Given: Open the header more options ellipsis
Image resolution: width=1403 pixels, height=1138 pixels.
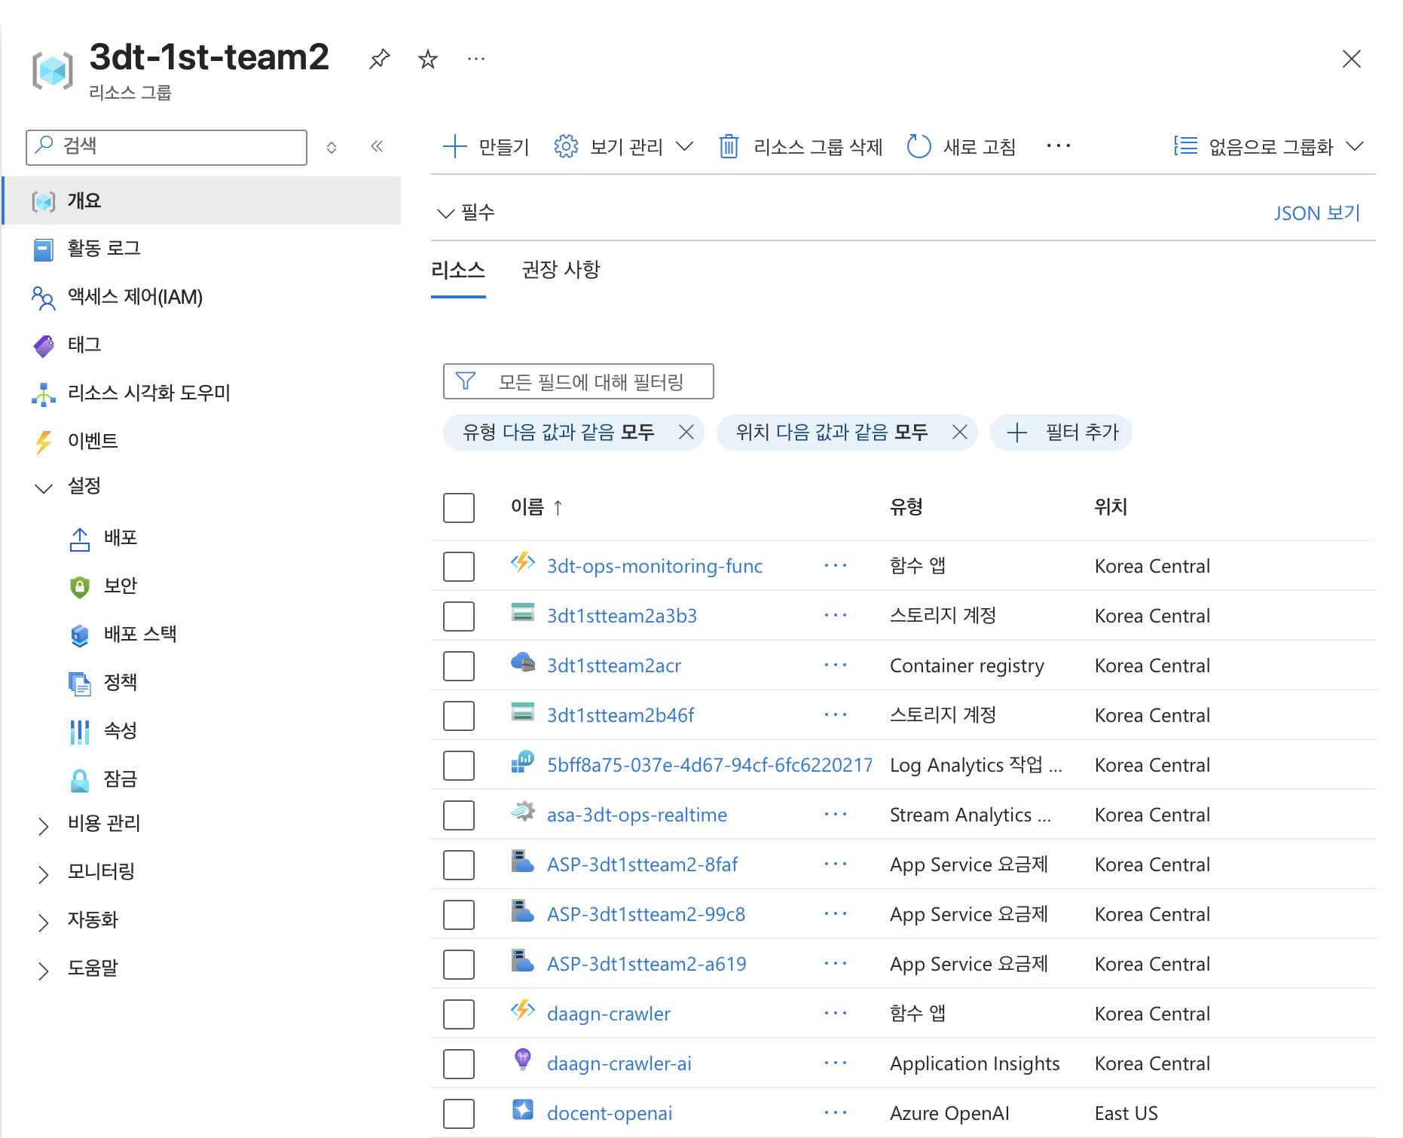Looking at the screenshot, I should [x=476, y=59].
